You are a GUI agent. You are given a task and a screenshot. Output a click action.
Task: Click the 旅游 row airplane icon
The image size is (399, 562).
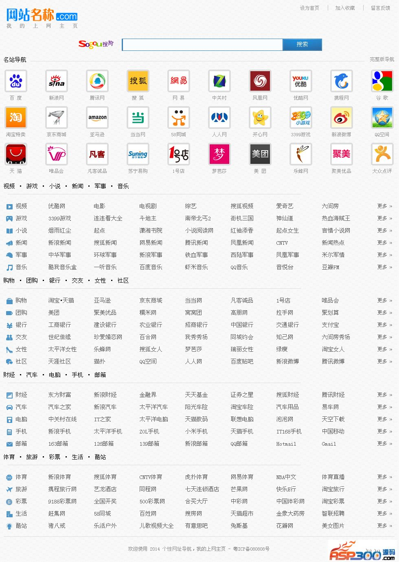click(9, 489)
